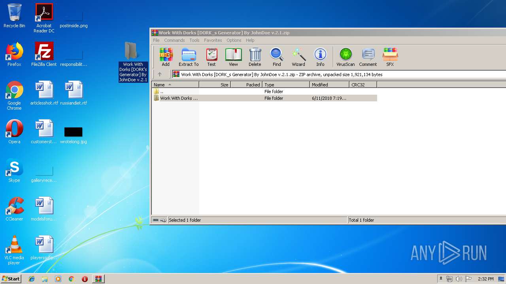Image resolution: width=506 pixels, height=284 pixels.
Task: Select the articlesshot.rtf desktop file
Action: [44, 93]
